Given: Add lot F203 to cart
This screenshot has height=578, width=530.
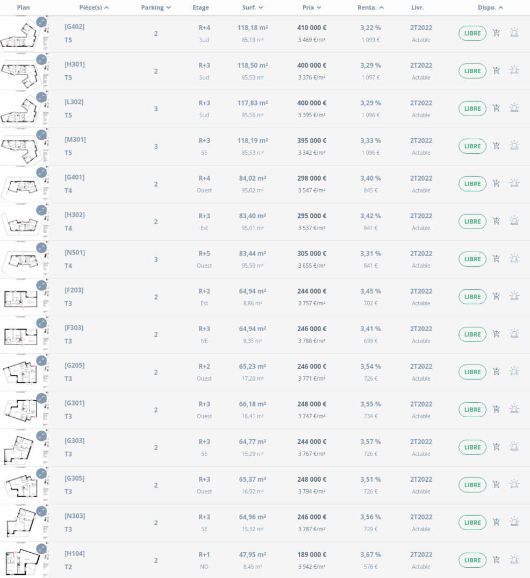Looking at the screenshot, I should pos(496,296).
